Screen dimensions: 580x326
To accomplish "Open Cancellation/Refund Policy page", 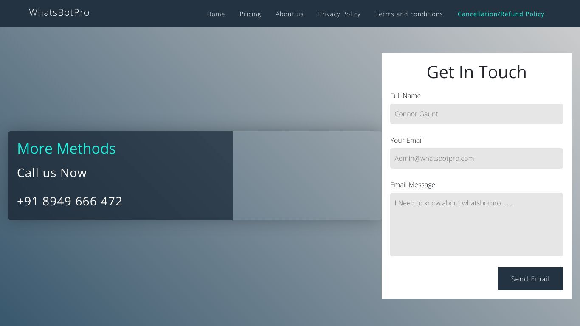I will 501,14.
